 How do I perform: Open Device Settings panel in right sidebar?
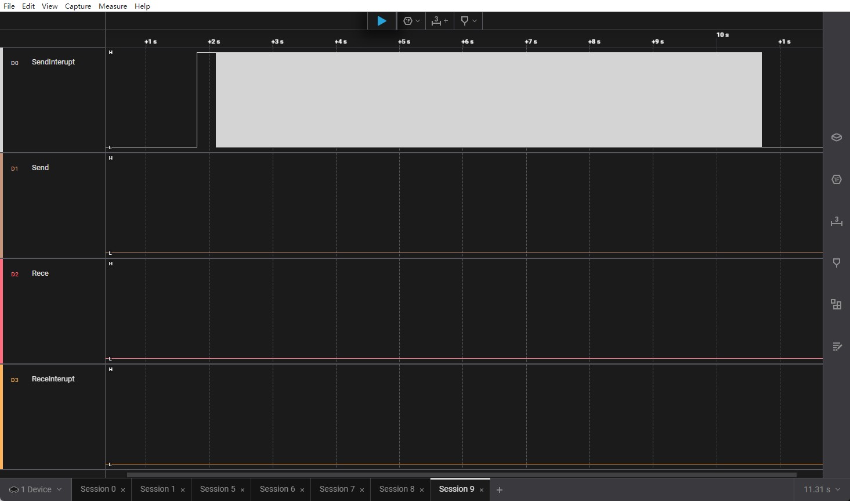click(x=836, y=138)
